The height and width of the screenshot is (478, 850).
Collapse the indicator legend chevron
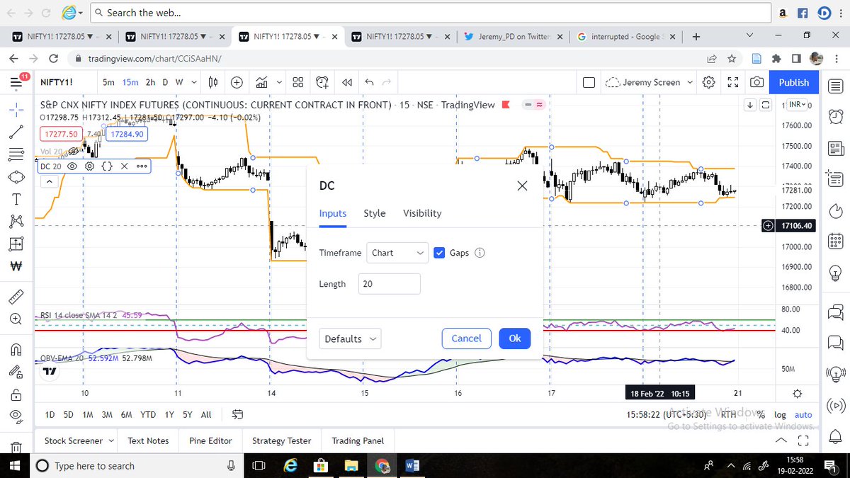click(x=49, y=182)
